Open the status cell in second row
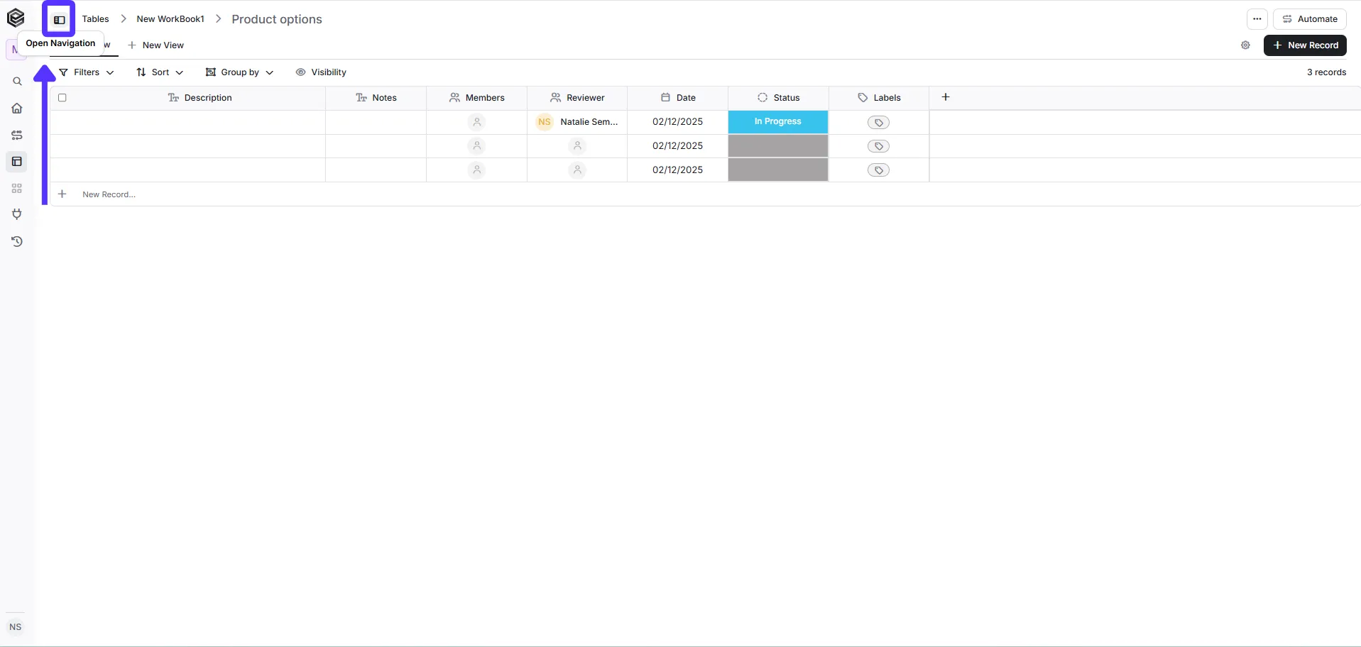This screenshot has width=1361, height=647. (x=778, y=146)
